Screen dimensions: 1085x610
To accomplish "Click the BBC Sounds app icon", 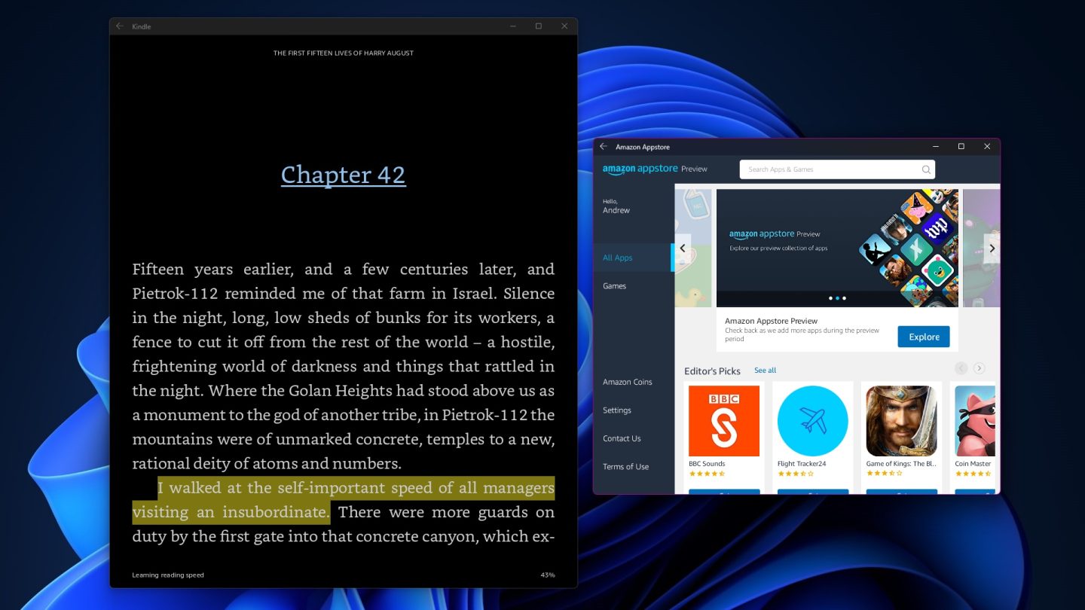I will (x=723, y=420).
